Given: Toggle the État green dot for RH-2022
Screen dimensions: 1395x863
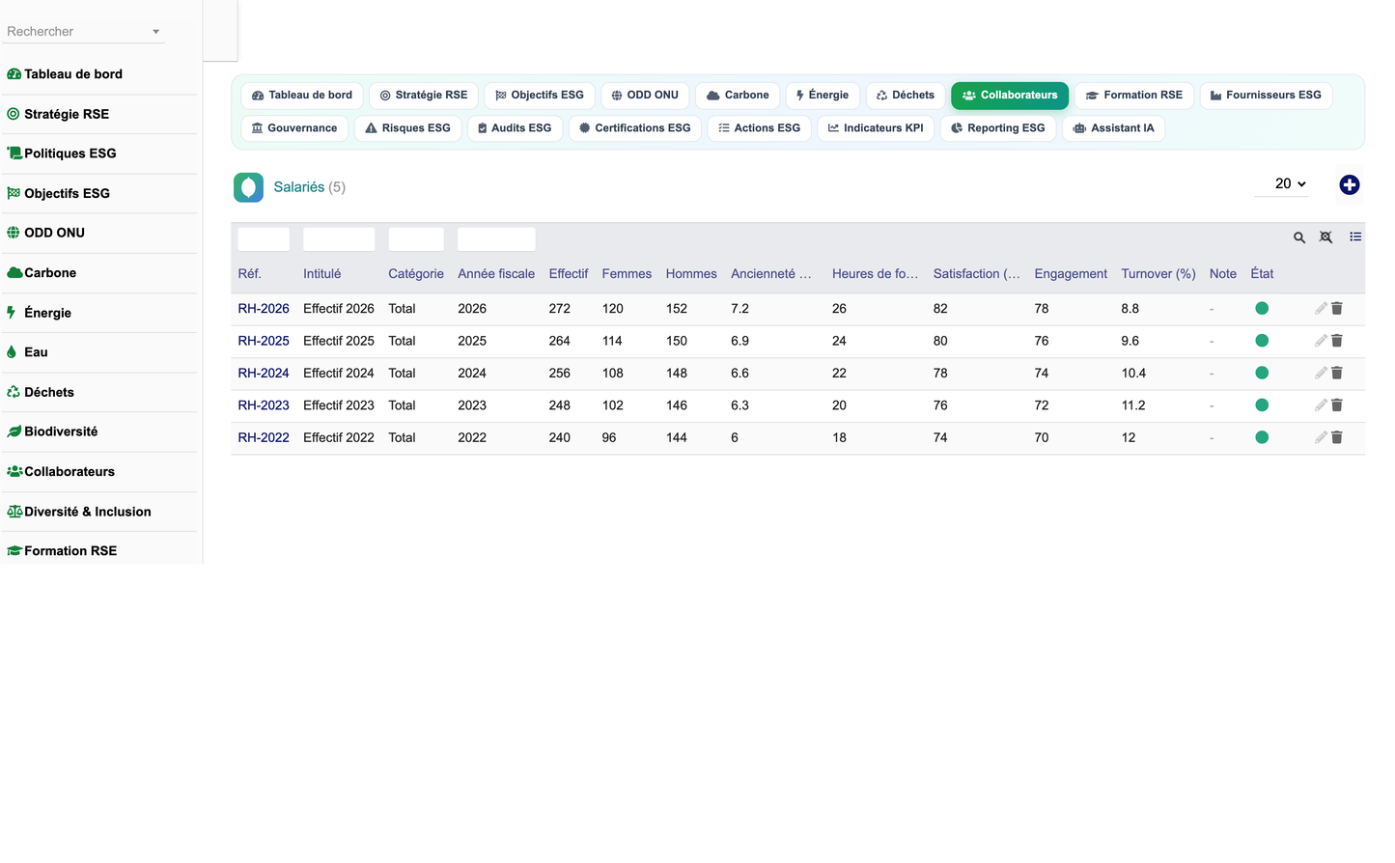Looking at the screenshot, I should pyautogui.click(x=1261, y=437).
